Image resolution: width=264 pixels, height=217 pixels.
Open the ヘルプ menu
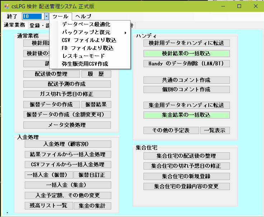point(83,16)
